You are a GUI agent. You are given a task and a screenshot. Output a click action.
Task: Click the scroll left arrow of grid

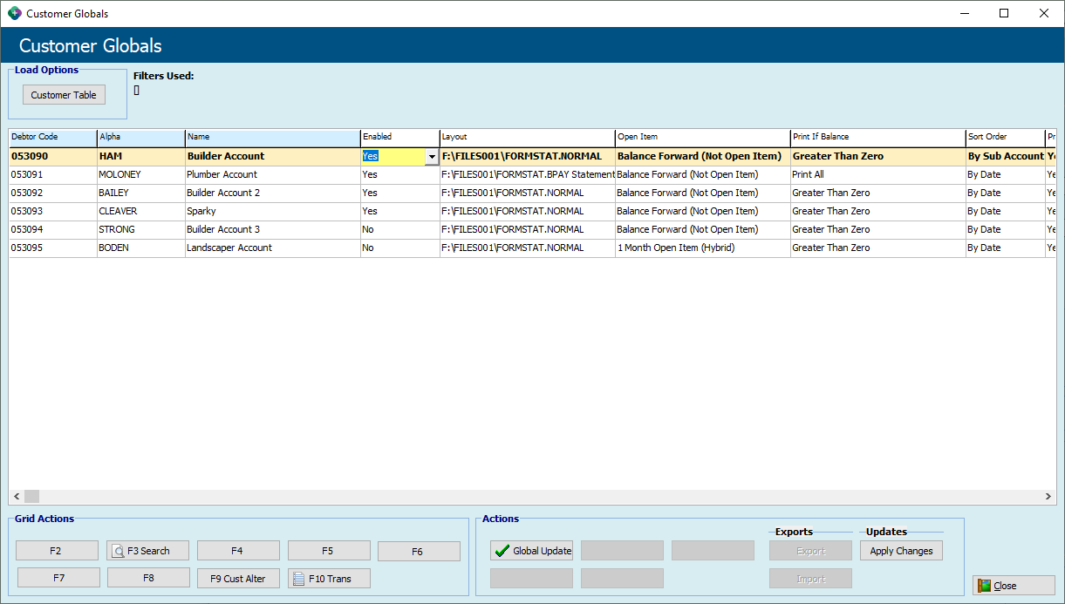(17, 497)
